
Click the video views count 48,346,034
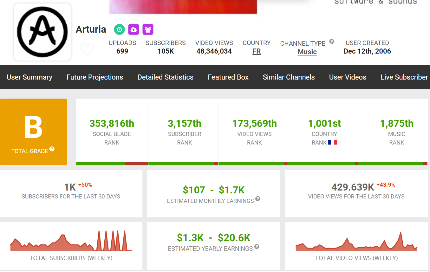click(x=214, y=51)
